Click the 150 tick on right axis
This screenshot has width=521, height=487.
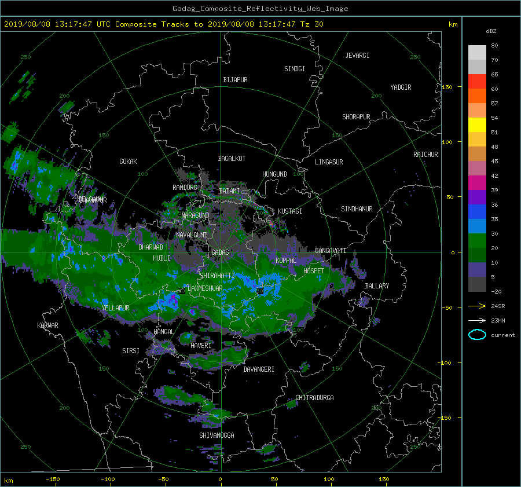coord(447,87)
